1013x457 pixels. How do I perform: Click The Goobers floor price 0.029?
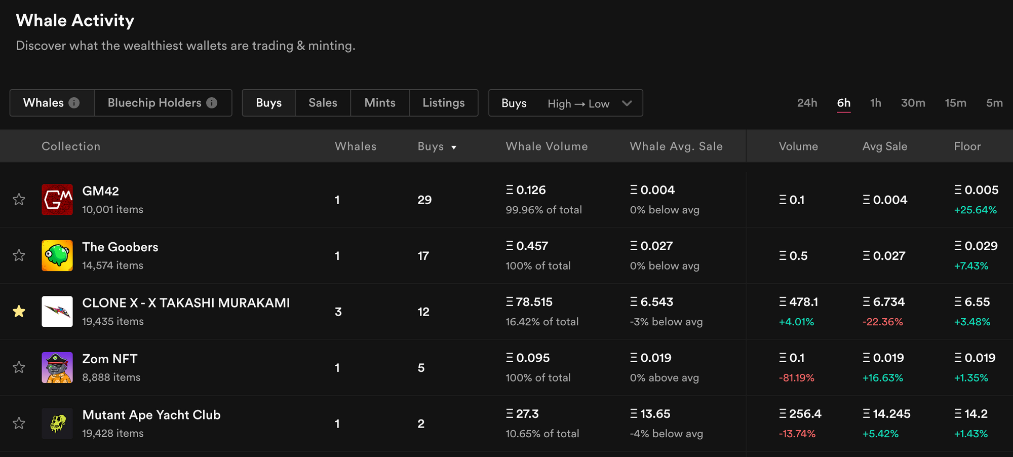point(976,246)
